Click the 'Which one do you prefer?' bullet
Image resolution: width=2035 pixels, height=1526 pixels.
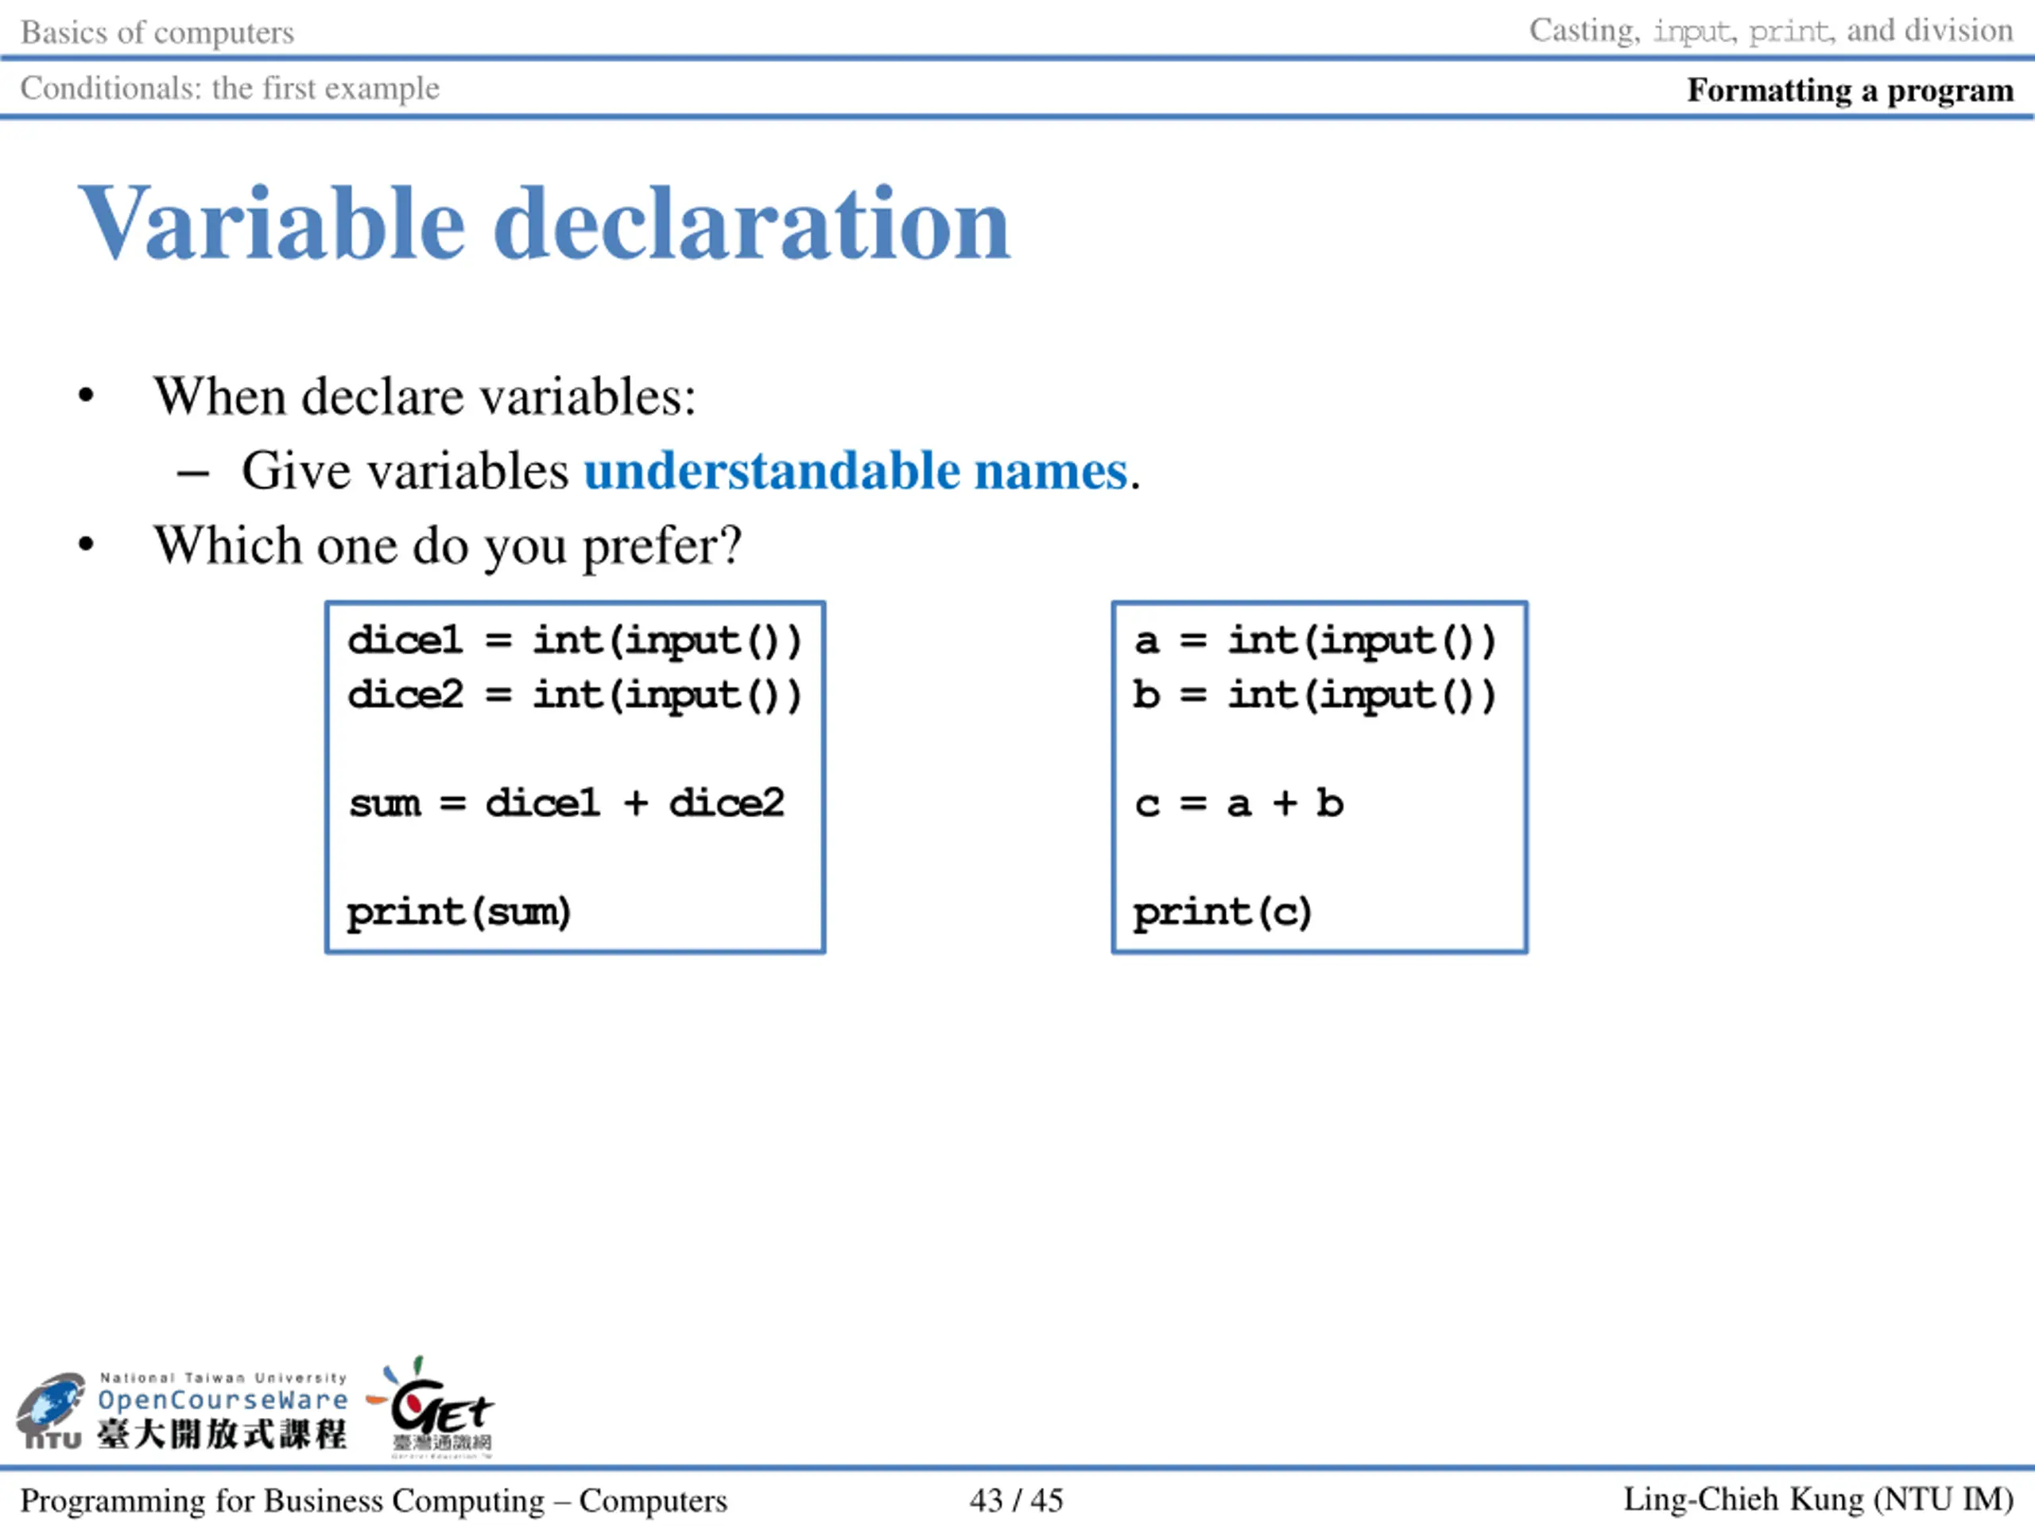447,545
